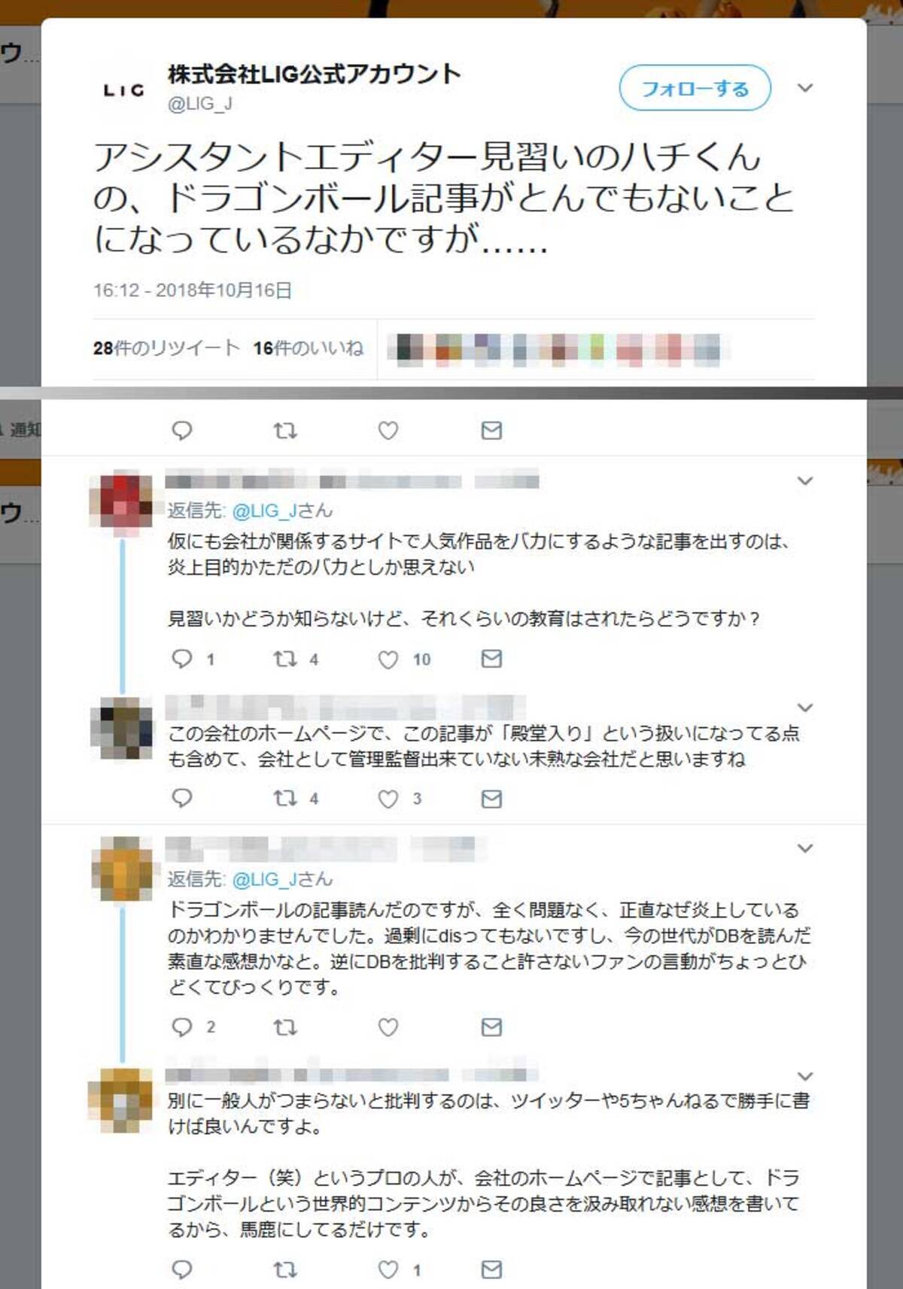
Task: Like the first reply with 10 likes
Action: (388, 660)
